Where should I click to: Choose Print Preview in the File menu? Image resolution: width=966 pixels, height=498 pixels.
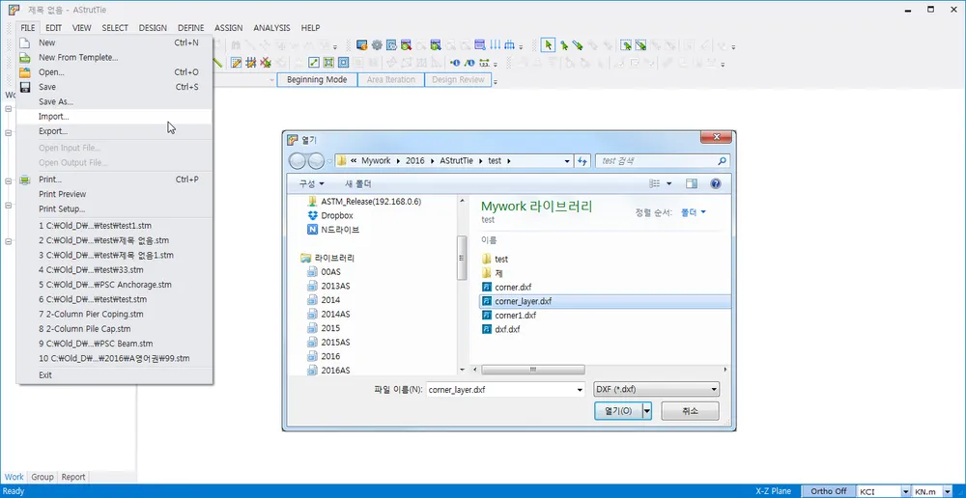pyautogui.click(x=115, y=194)
